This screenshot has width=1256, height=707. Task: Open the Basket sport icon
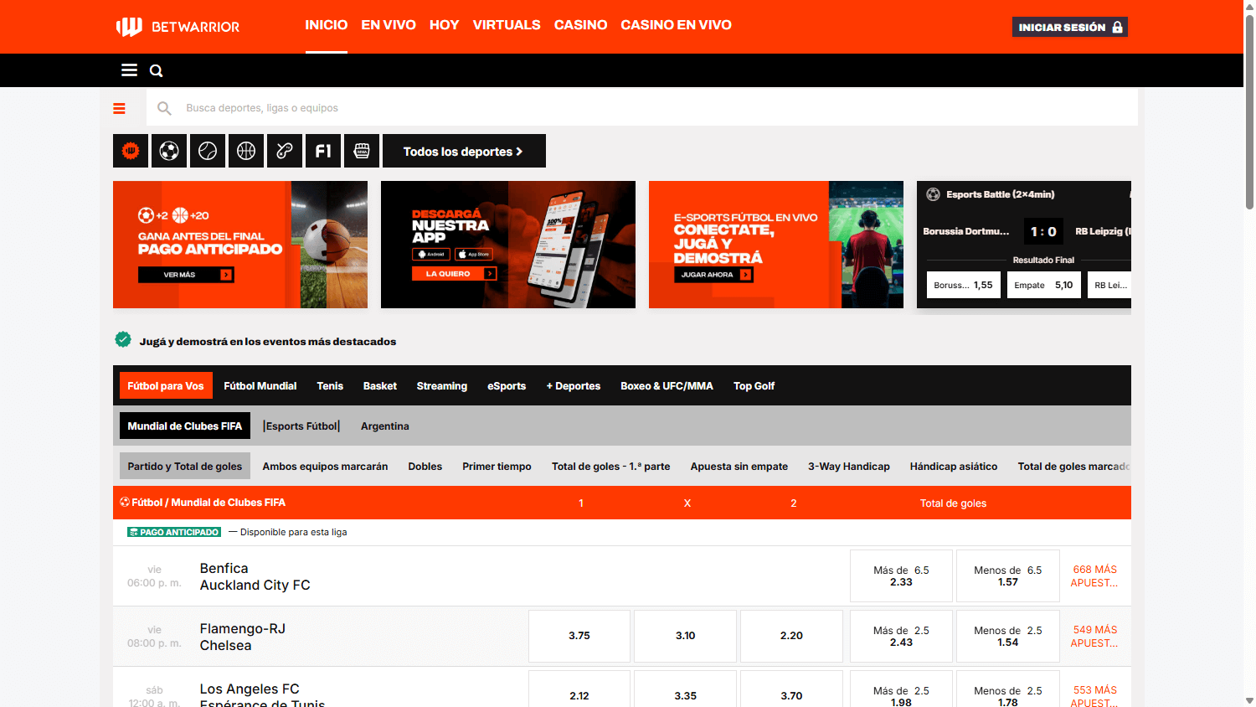[246, 151]
